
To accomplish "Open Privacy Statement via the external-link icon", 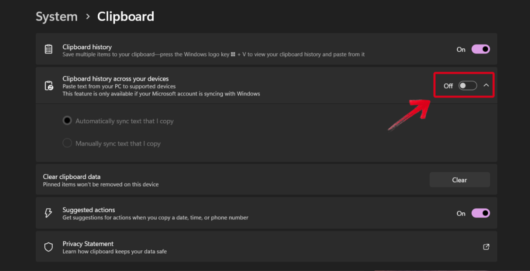I will click(x=486, y=247).
